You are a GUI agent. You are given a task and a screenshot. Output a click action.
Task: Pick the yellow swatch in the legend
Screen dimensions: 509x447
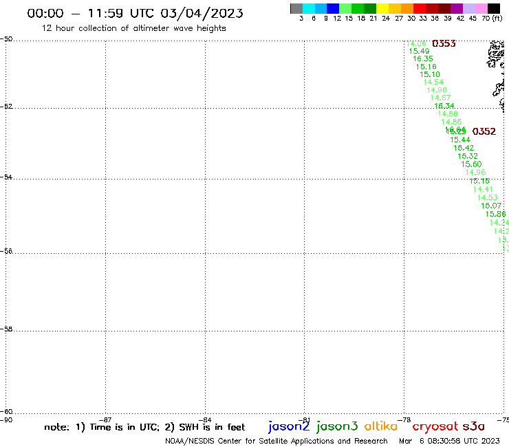[382, 8]
